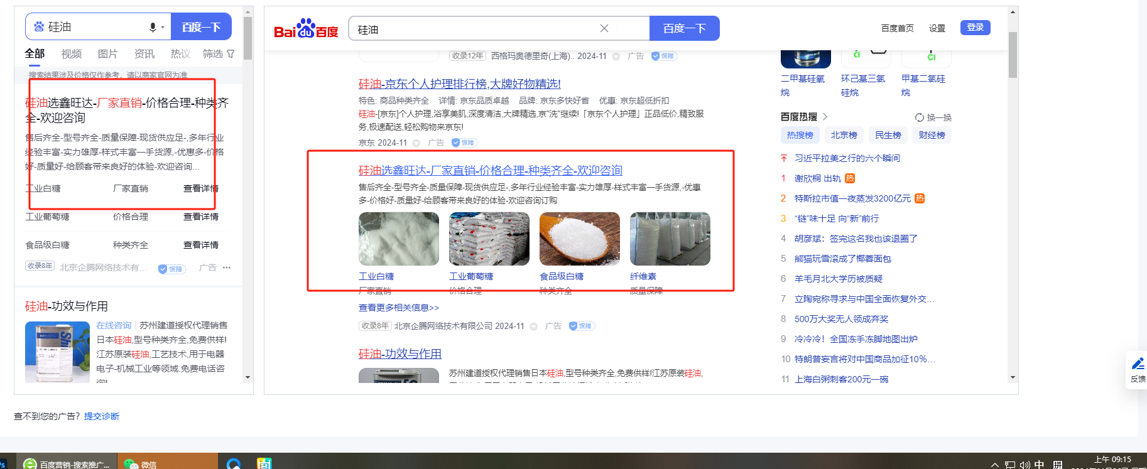The width and height of the screenshot is (1147, 469).
Task: Click the 甲基二氯硅烷 structure image
Action: click(926, 59)
